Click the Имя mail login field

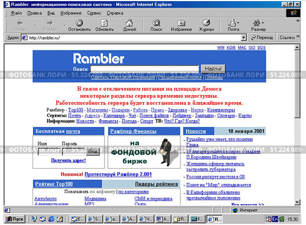coord(49,152)
